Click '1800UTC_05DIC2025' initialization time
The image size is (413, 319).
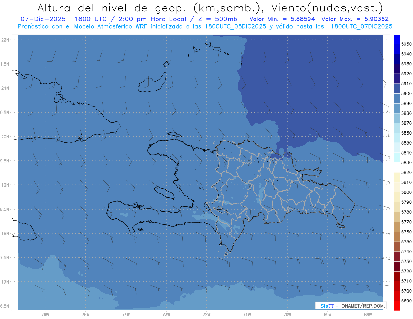pyautogui.click(x=234, y=26)
